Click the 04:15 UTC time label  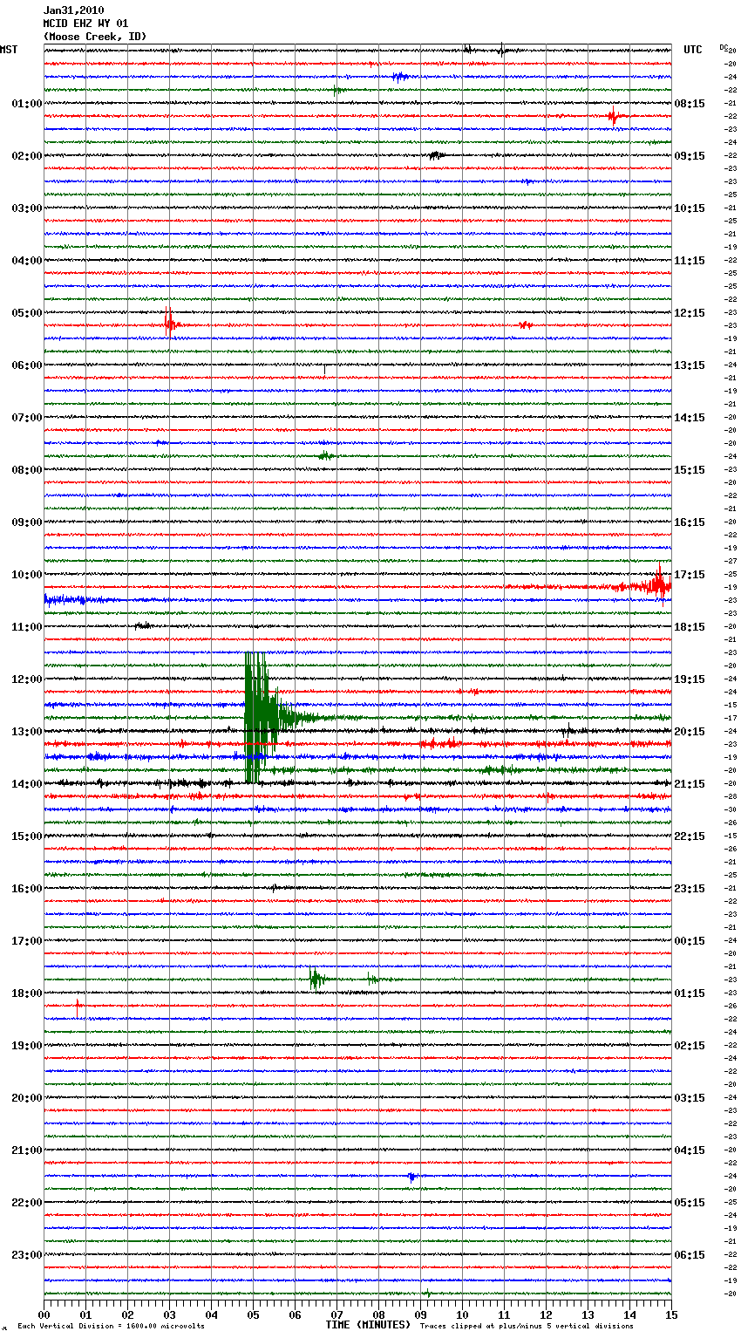pos(690,1150)
